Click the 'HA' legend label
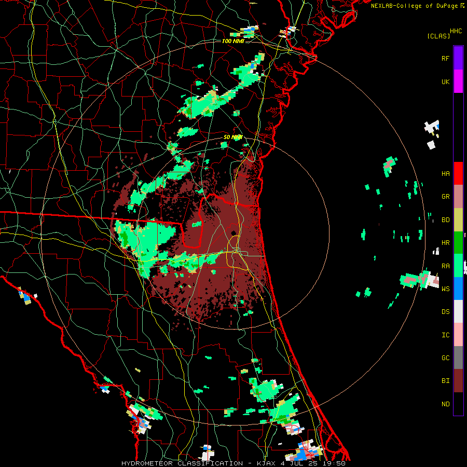The width and height of the screenshot is (467, 467). 445,173
